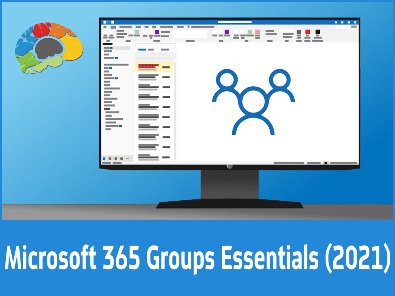
Task: Open the Tasks icon in navigation bar
Action: point(122,158)
